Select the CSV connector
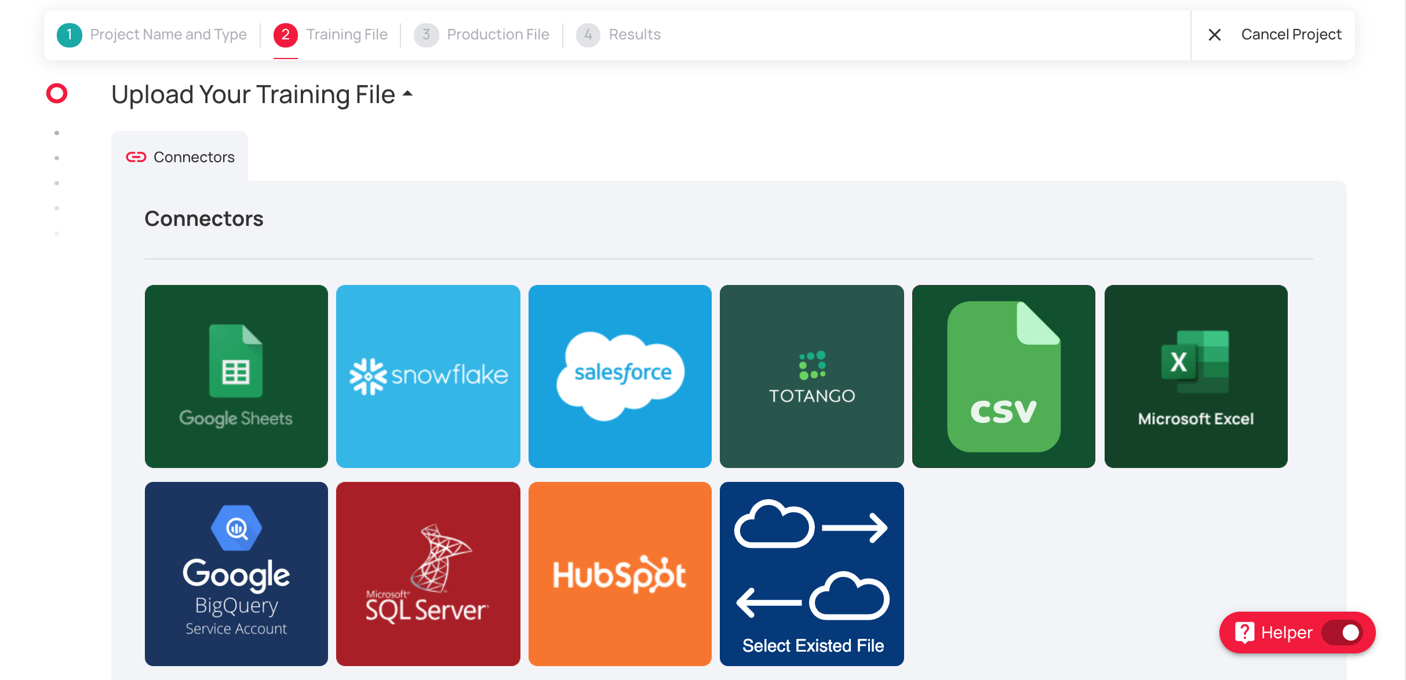The image size is (1406, 680). coord(1003,376)
